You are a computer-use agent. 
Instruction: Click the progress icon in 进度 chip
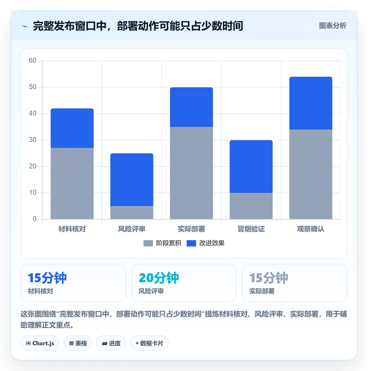[x=105, y=343]
